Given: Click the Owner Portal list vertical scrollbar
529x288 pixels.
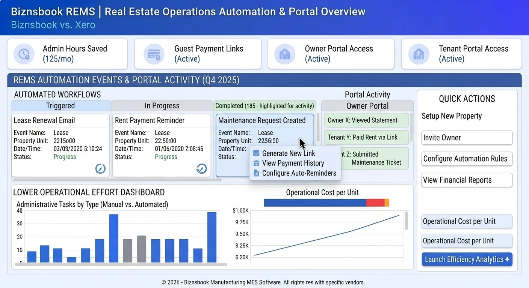Looking at the screenshot, I should pos(411,127).
